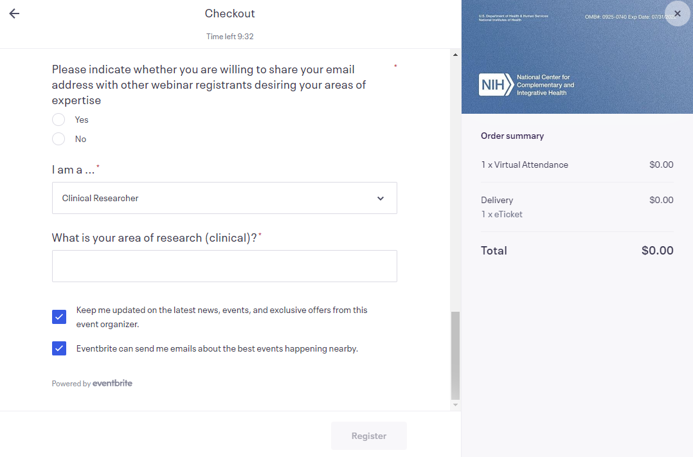This screenshot has height=457, width=693.
Task: Click the scroll down arrow
Action: [x=456, y=405]
